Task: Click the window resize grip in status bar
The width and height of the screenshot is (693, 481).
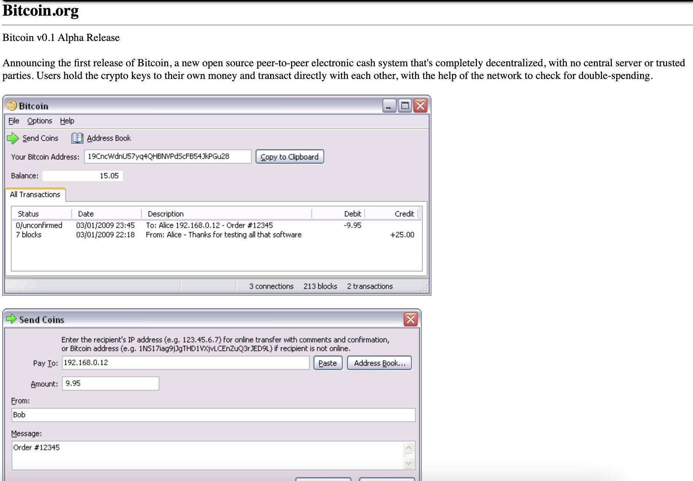Action: coord(425,289)
